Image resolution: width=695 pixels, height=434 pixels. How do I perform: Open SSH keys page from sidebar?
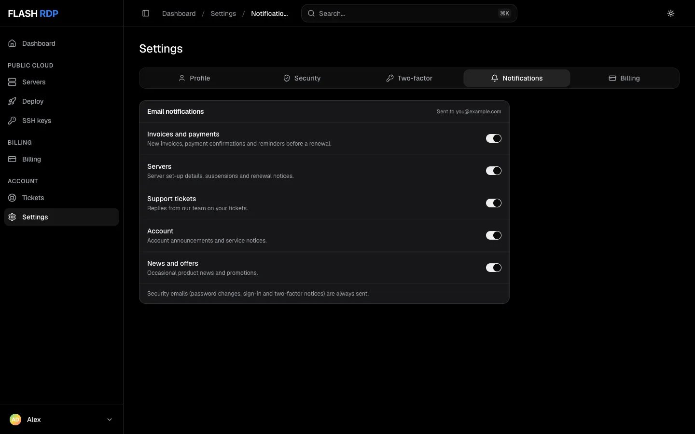tap(61, 121)
